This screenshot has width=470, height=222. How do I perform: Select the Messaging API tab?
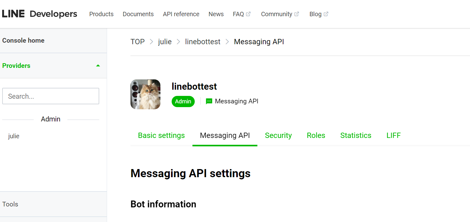(x=225, y=135)
